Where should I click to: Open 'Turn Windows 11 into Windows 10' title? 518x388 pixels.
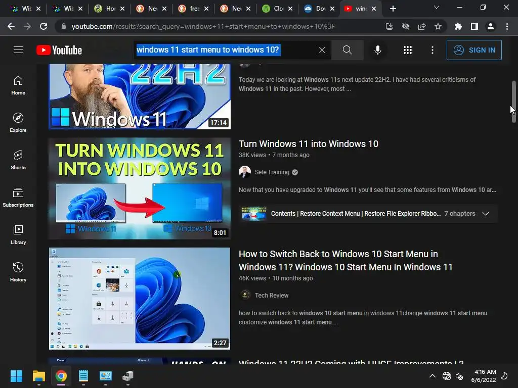pos(308,144)
